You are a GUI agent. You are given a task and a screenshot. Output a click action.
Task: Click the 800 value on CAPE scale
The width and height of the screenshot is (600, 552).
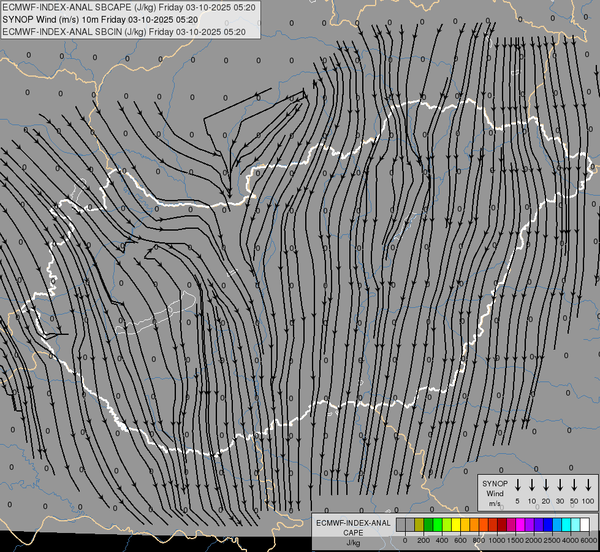479,540
